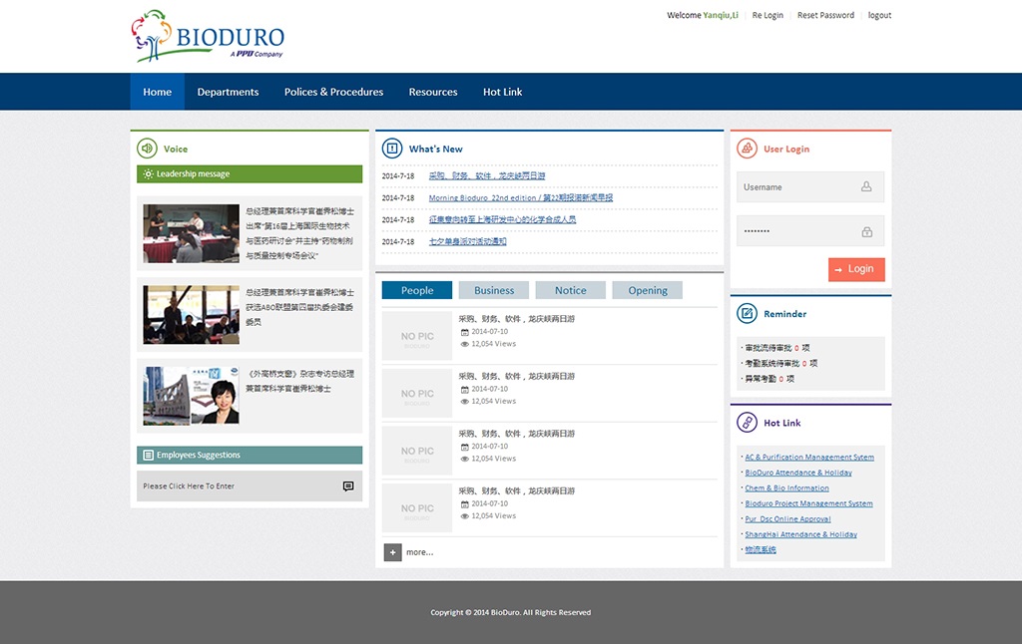
Task: Click the Reminder panel icon
Action: (747, 313)
